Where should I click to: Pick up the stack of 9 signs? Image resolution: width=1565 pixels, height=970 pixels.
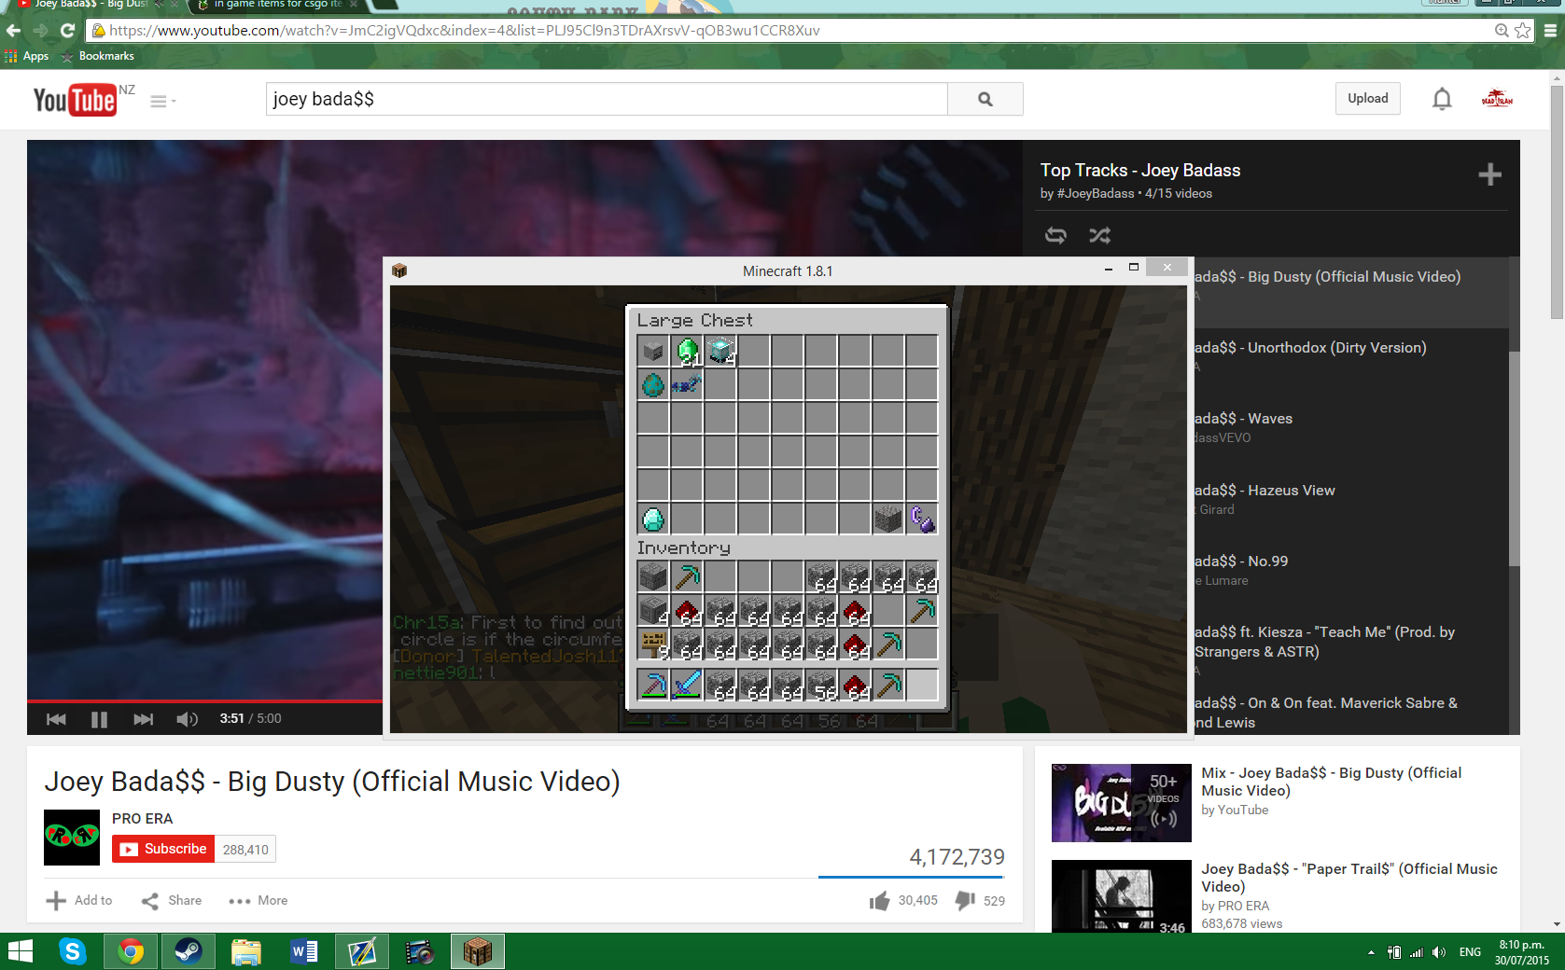point(653,644)
